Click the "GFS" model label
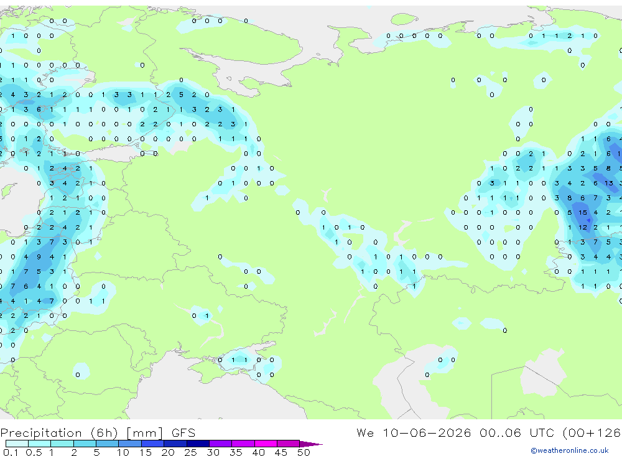 point(183,432)
